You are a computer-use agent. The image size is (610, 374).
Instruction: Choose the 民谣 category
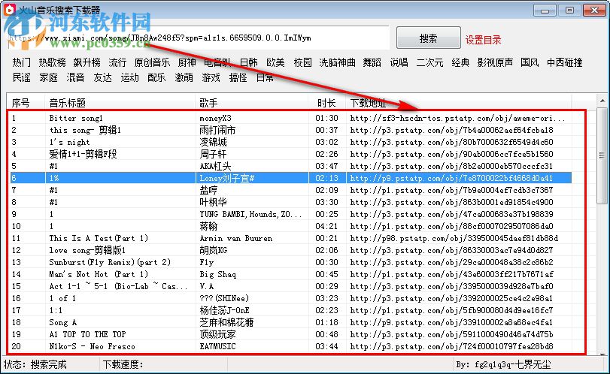tap(21, 77)
